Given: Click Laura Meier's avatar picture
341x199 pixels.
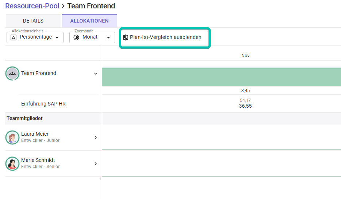Looking at the screenshot, I should click(x=12, y=138).
